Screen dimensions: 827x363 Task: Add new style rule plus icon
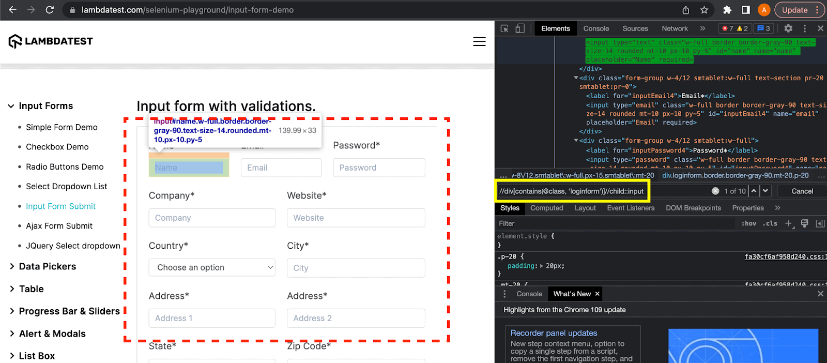[x=789, y=223]
